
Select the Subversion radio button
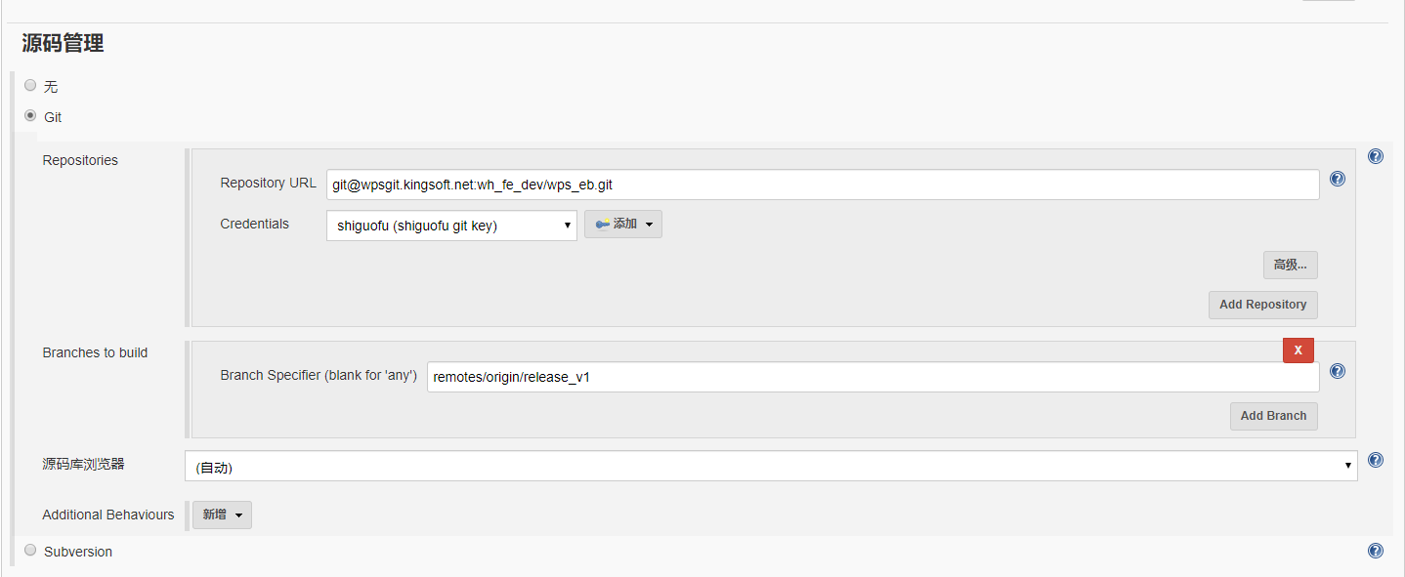[30, 551]
